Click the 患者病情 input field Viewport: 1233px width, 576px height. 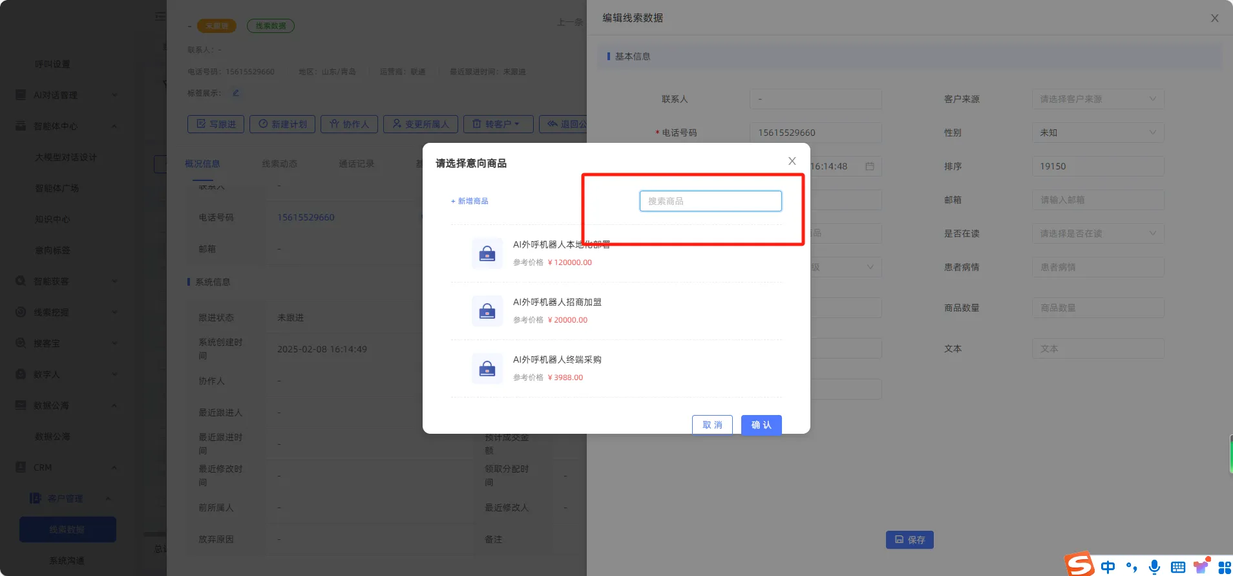click(x=1098, y=267)
